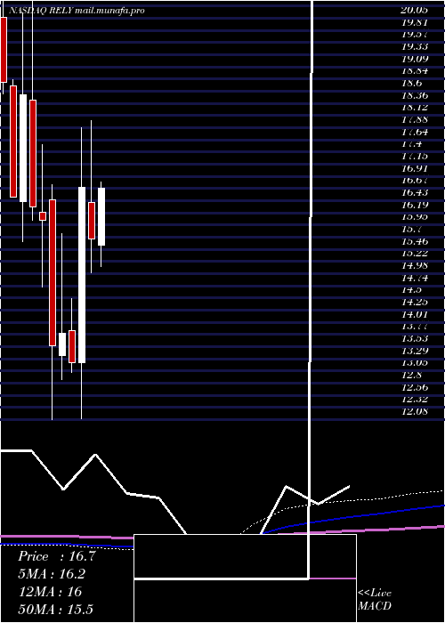Click the NASDAQ RELY mail.munafa.pro title text
The width and height of the screenshot is (445, 623).
77,11
